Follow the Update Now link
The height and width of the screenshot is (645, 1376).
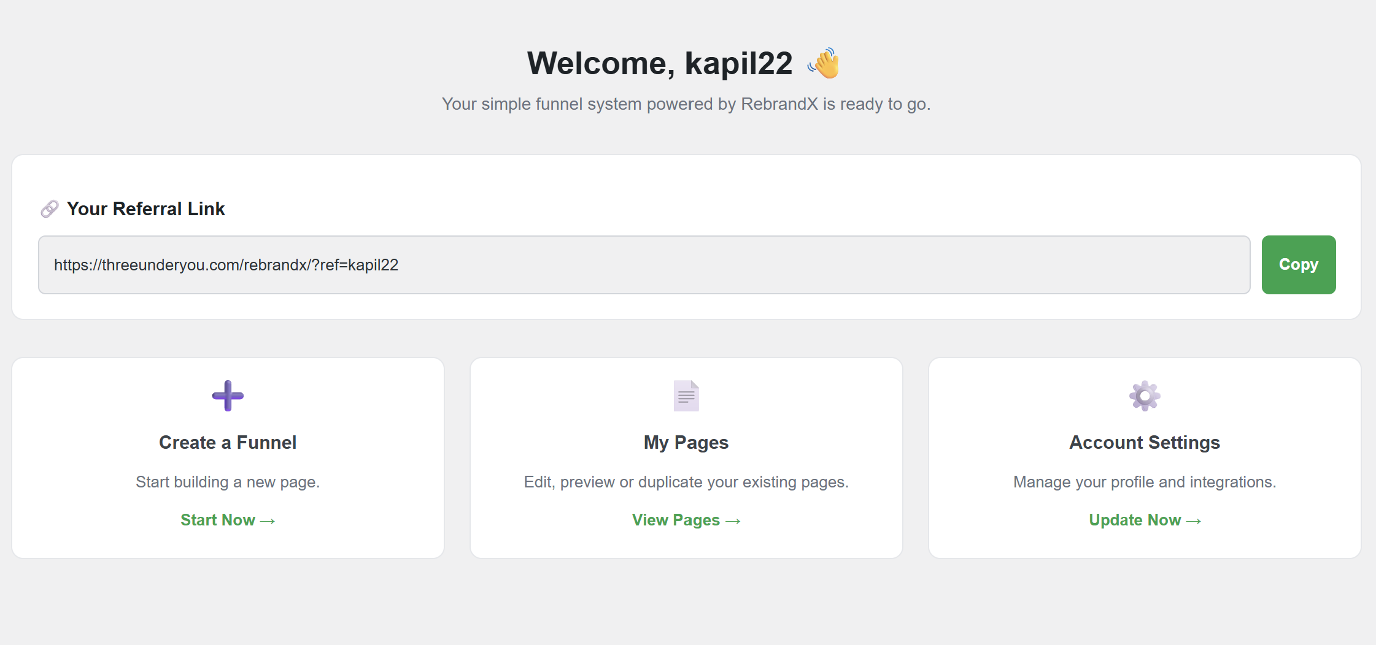coord(1144,520)
